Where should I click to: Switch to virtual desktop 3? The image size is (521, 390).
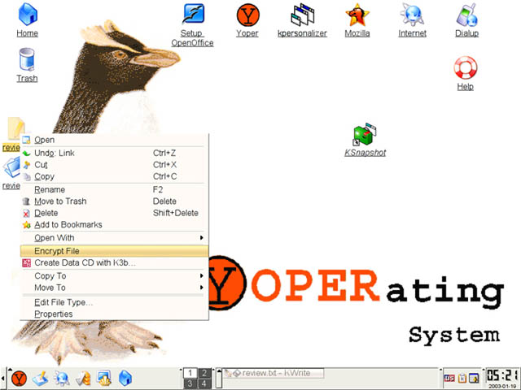coord(190,383)
